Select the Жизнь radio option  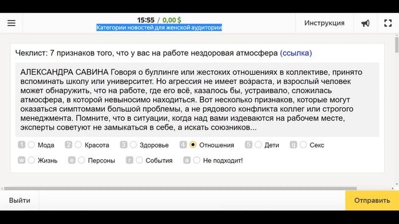click(32, 161)
